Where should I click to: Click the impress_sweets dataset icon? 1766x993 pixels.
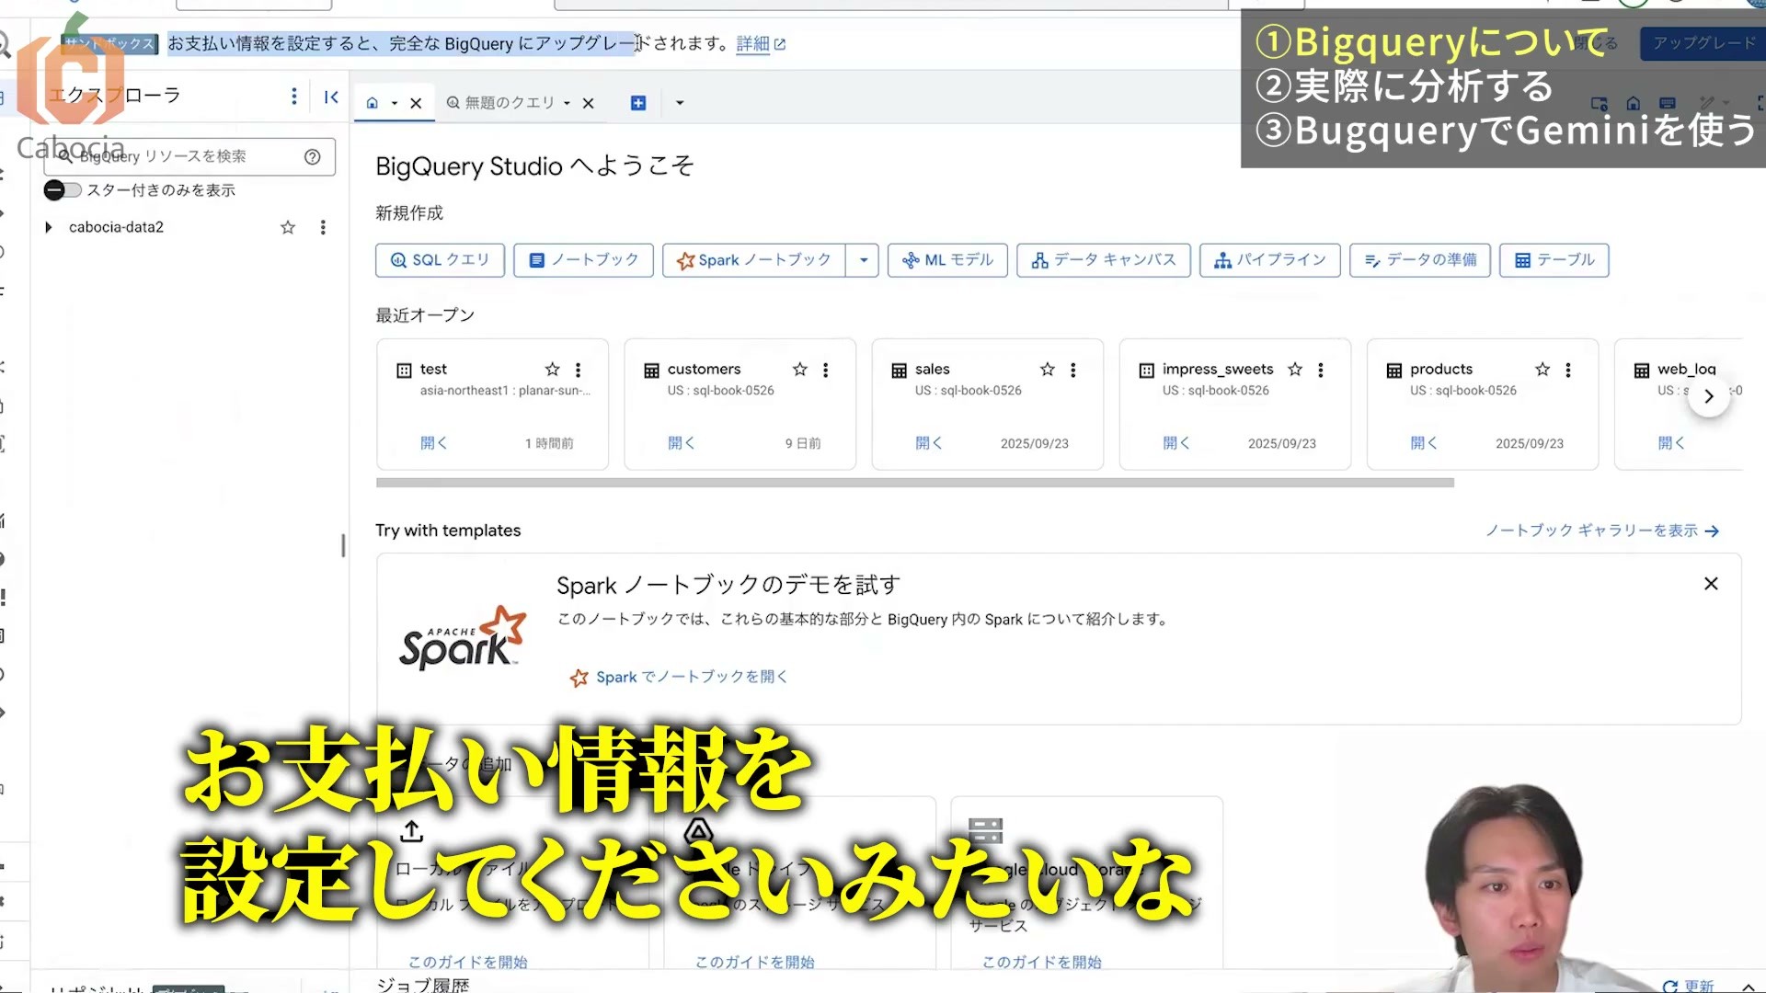(x=1146, y=371)
